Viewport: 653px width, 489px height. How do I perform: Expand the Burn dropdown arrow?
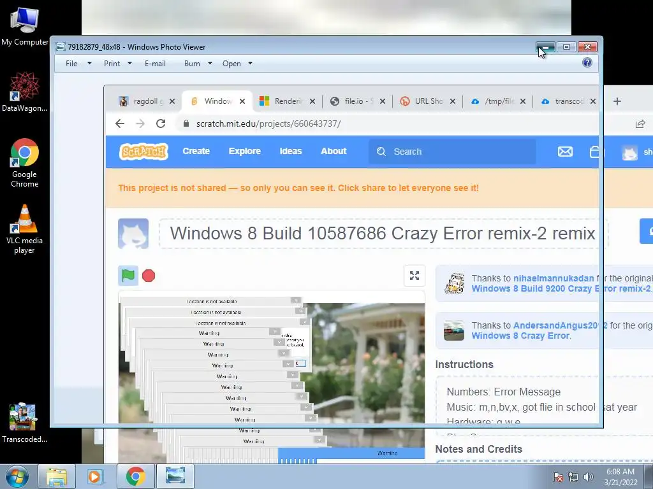(210, 64)
